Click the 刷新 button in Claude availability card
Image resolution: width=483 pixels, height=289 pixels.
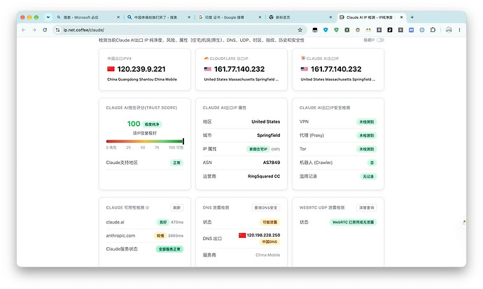[177, 207]
